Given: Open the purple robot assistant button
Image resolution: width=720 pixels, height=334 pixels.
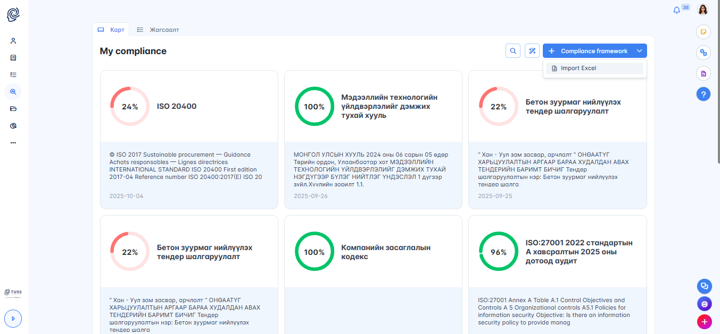Looking at the screenshot, I should pos(704,304).
